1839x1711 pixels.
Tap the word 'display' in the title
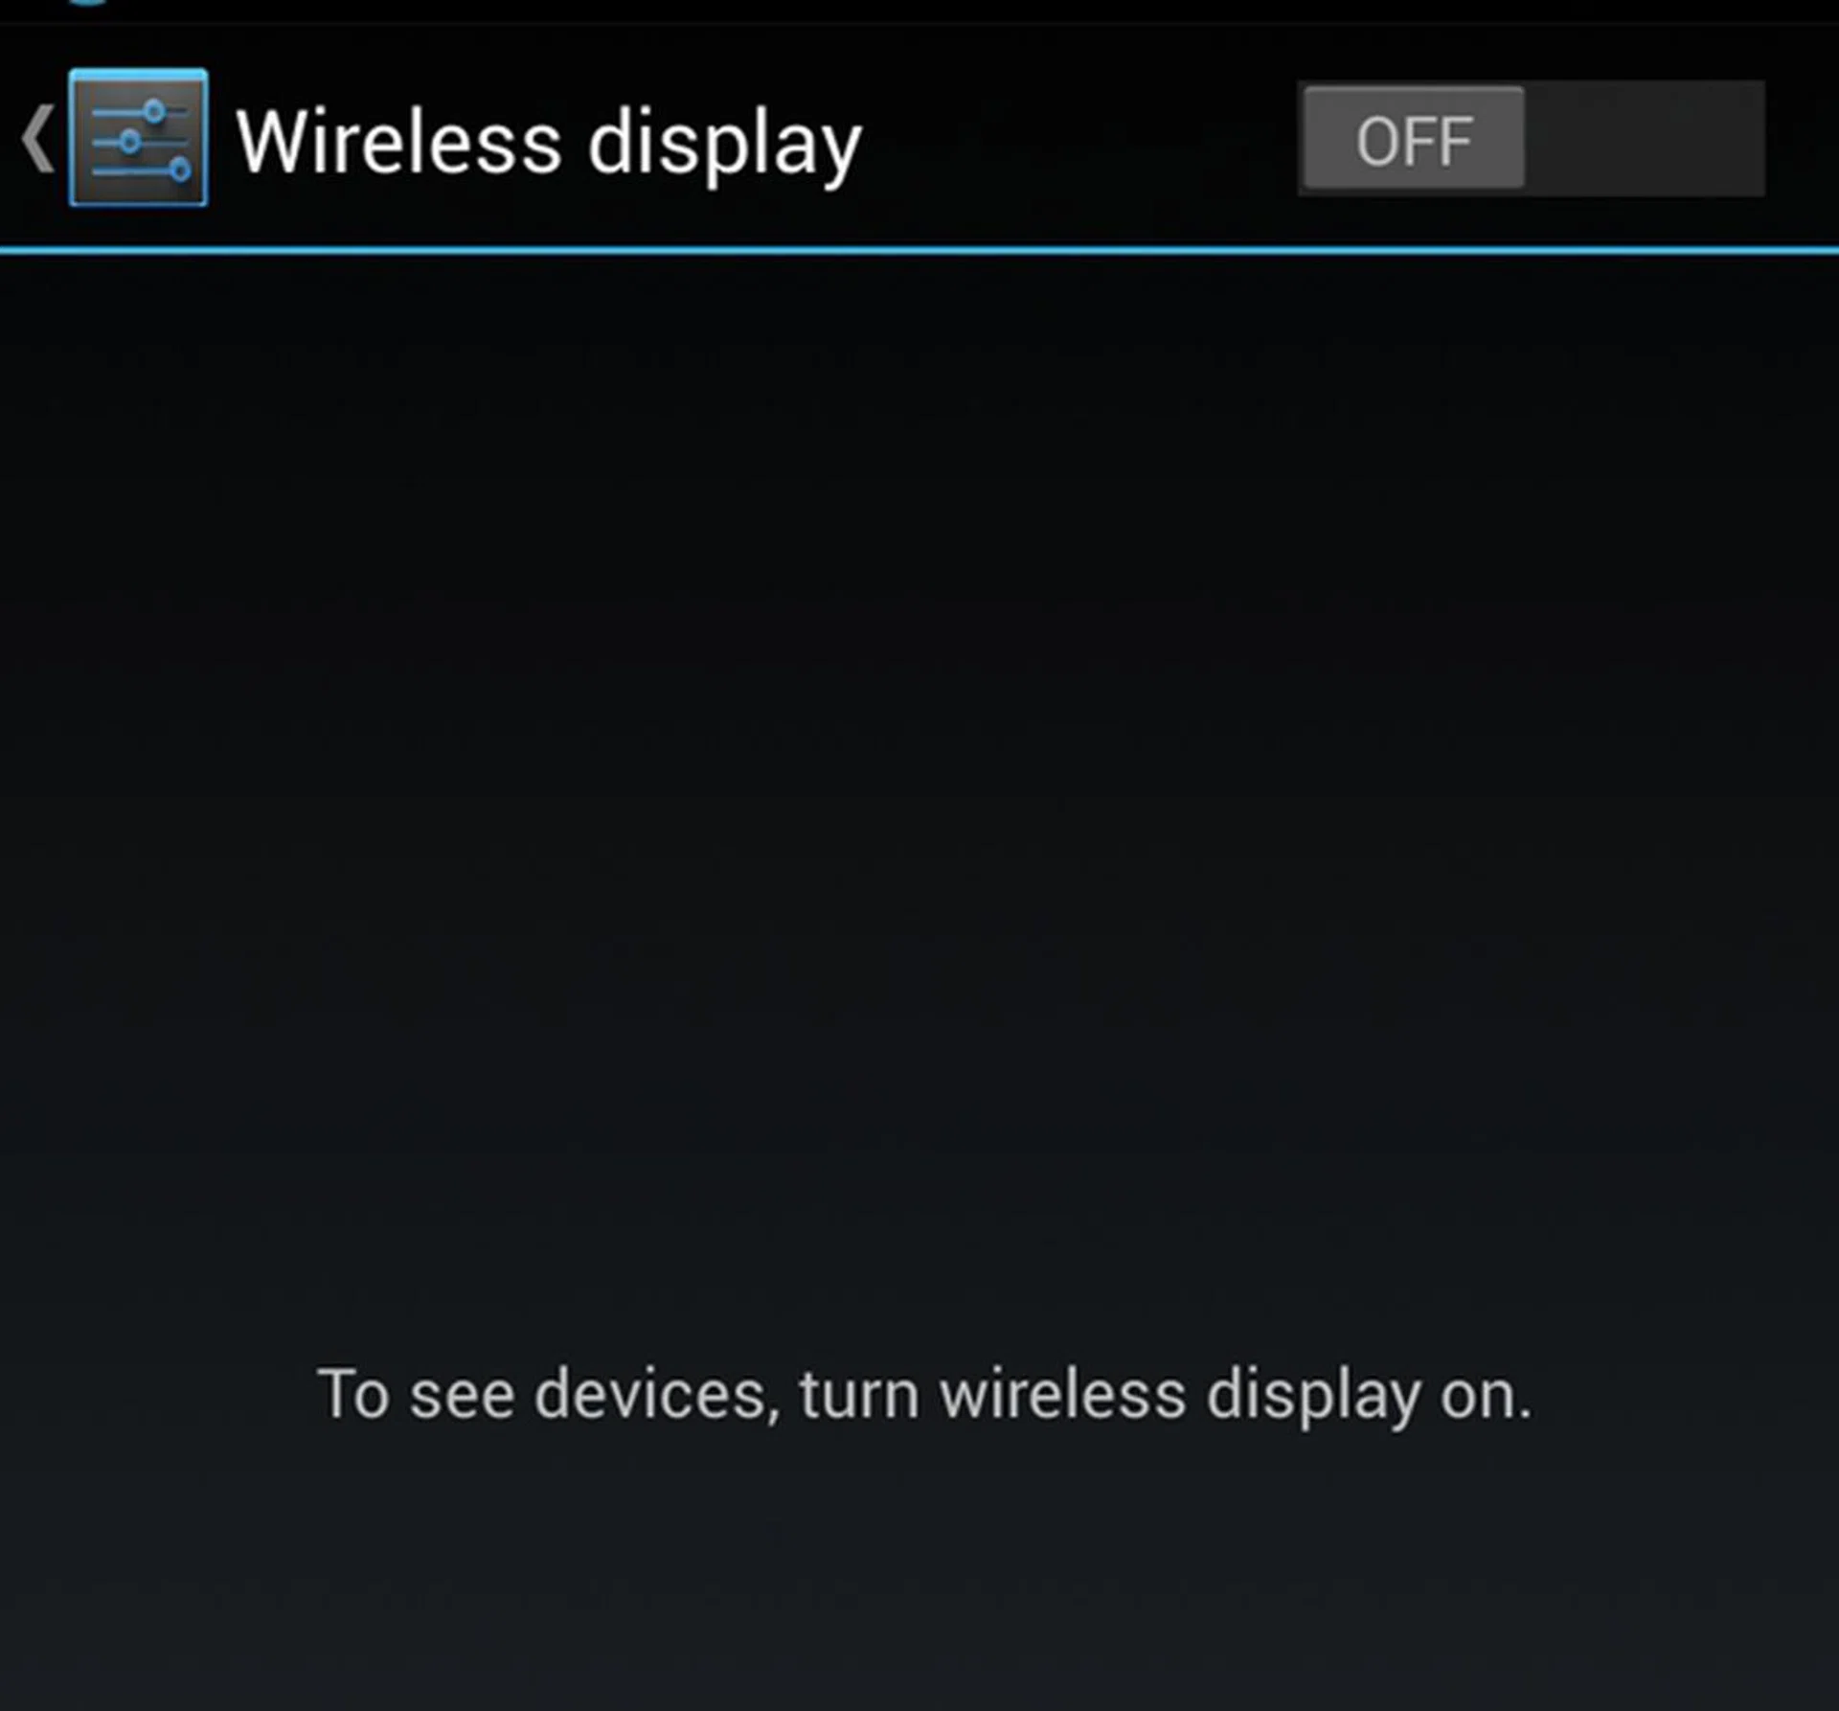click(725, 145)
